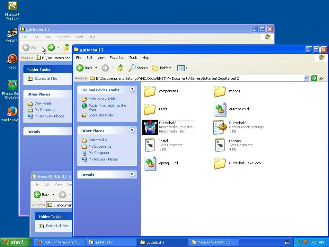Open My Network Places in back gutterball 2 window
Screen dimensions: 329x247
coord(49,116)
